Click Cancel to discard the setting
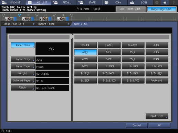 click(137, 125)
